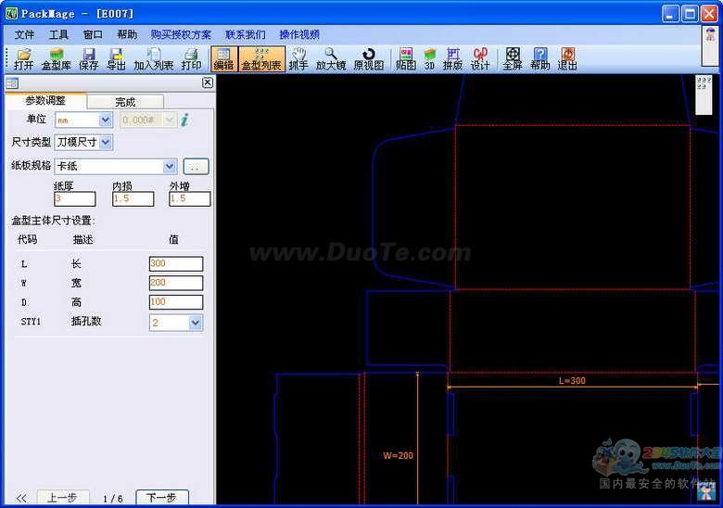This screenshot has height=508, width=723.
Task: Click the 保存 (Save) toolbar icon
Action: click(x=89, y=59)
